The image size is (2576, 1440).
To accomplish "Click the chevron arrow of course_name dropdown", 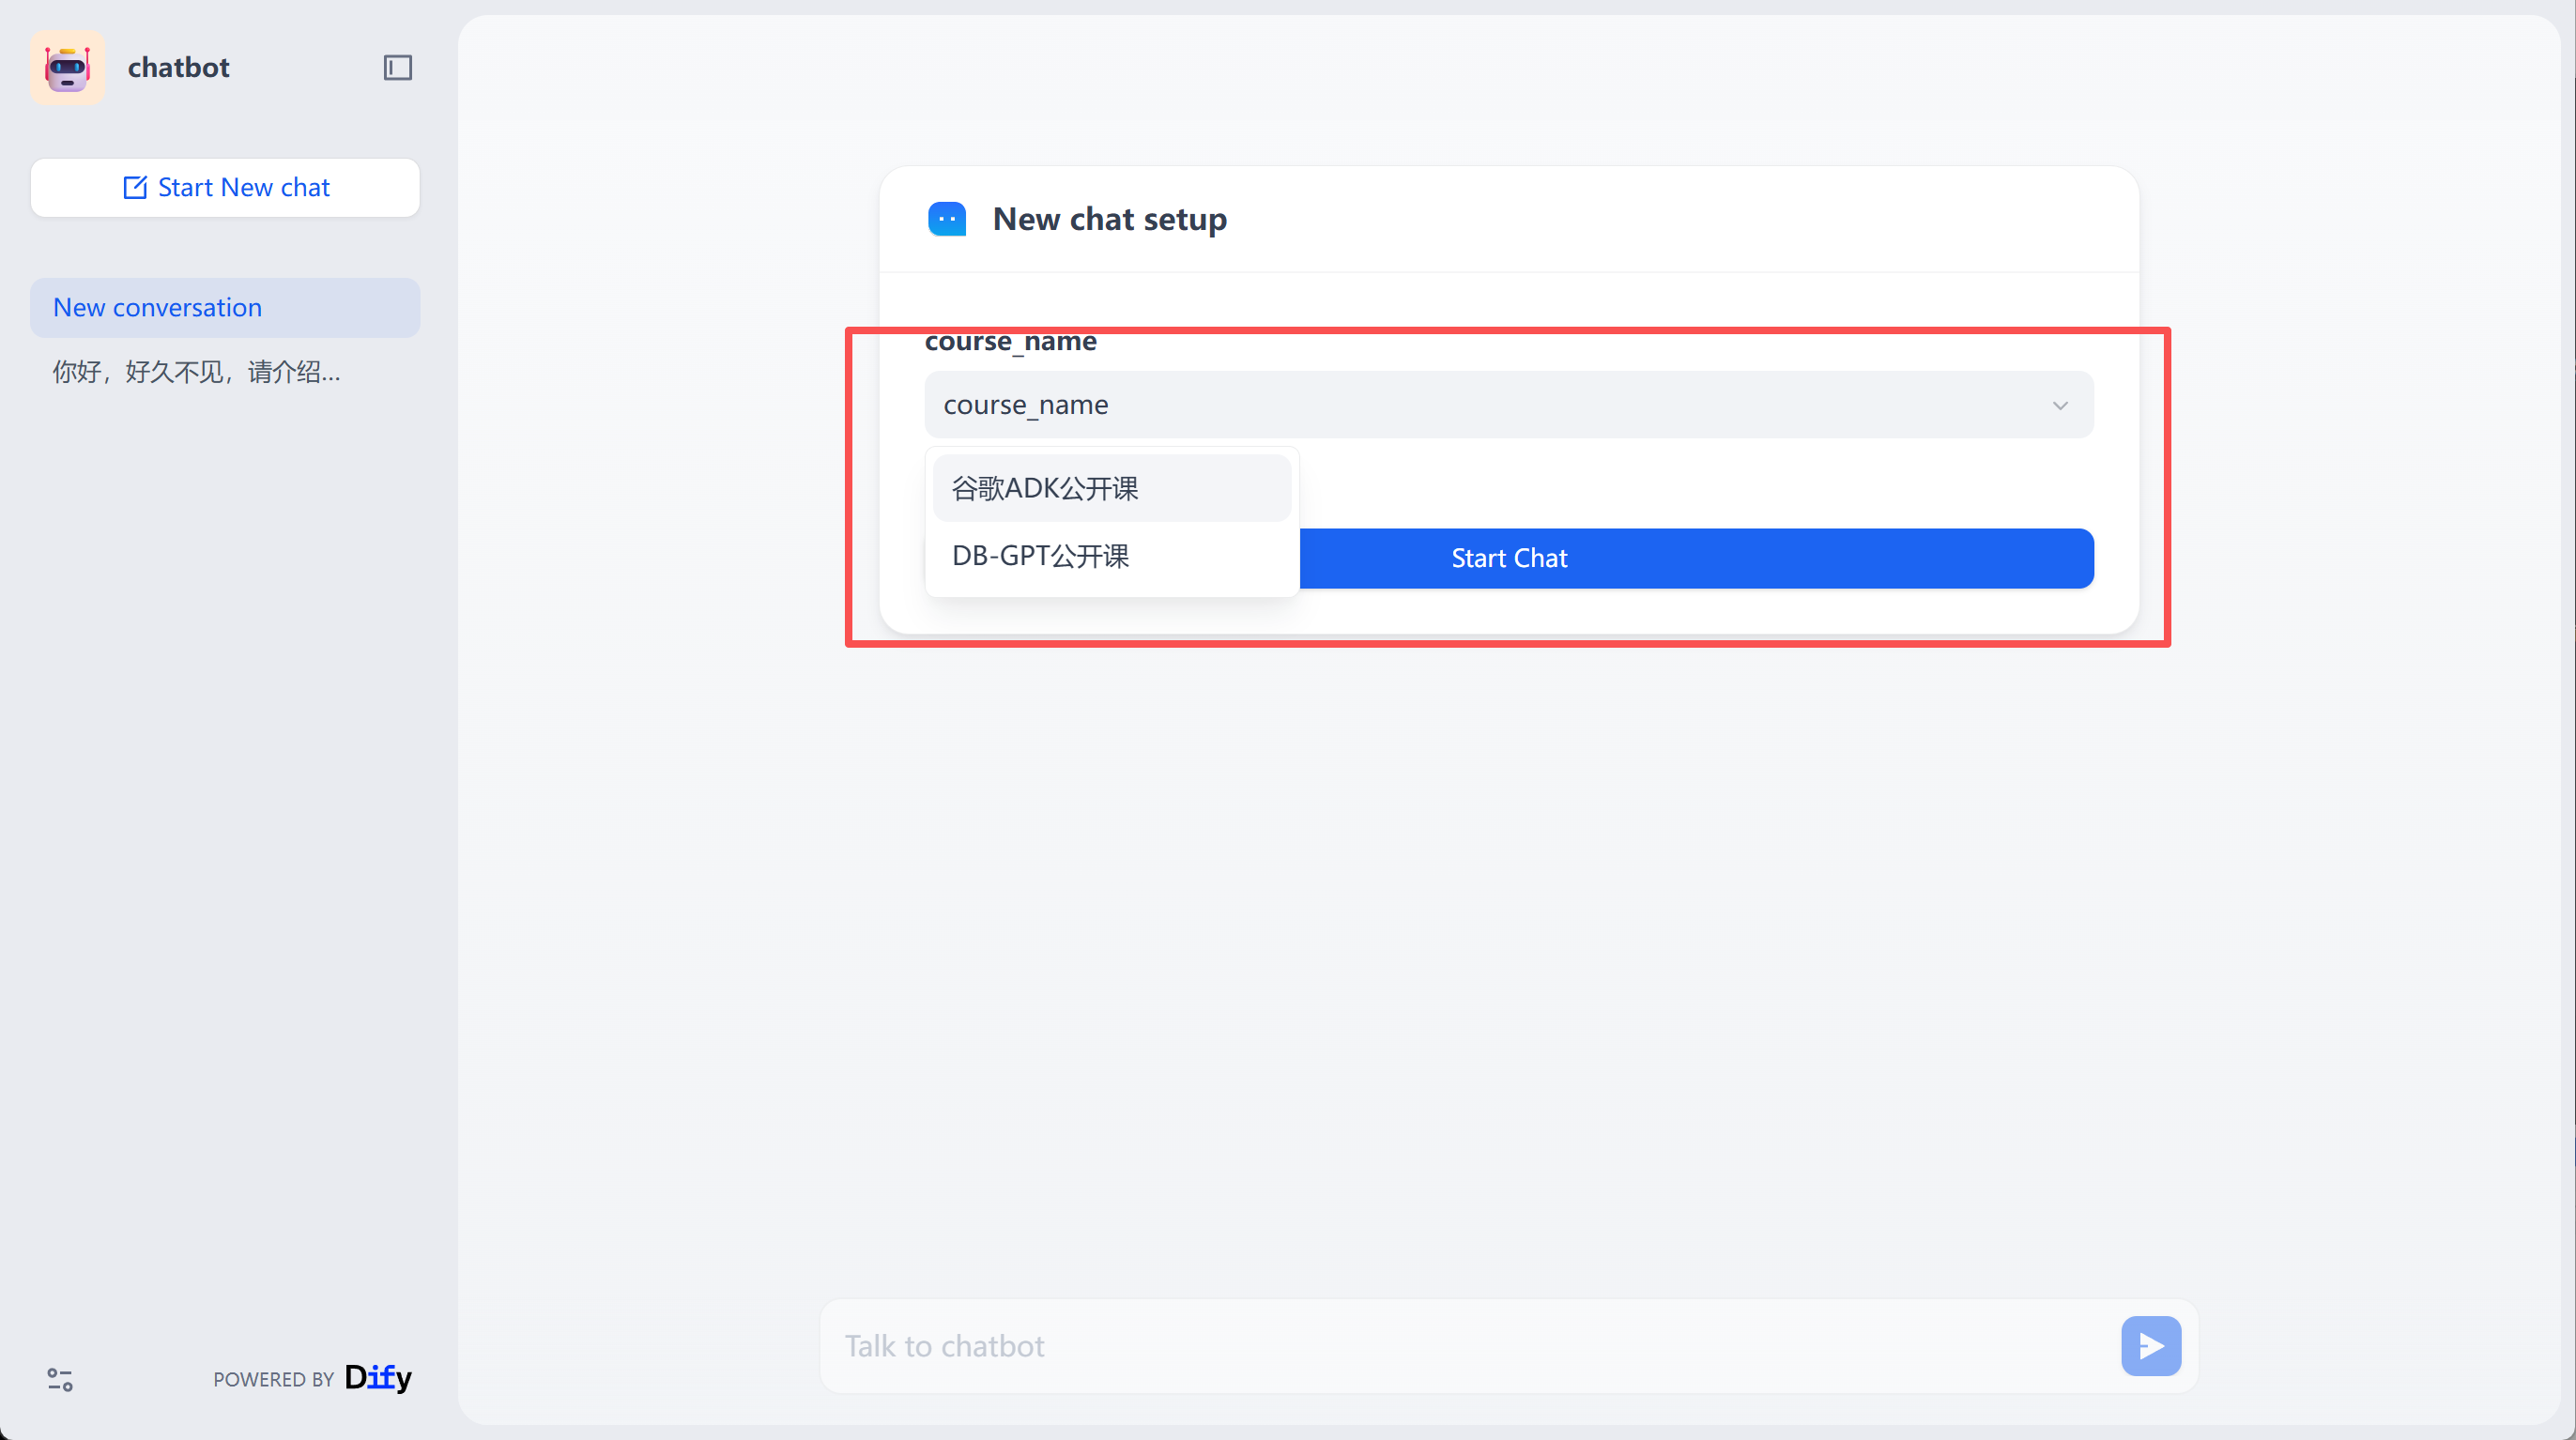I will (x=2060, y=405).
